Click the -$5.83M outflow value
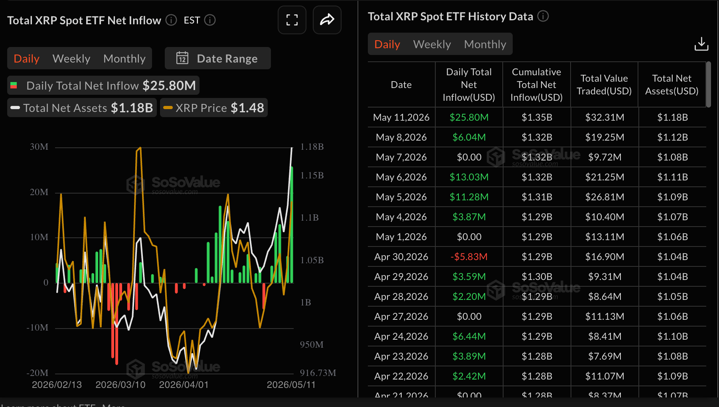Screen dimensions: 719x407 (x=469, y=256)
